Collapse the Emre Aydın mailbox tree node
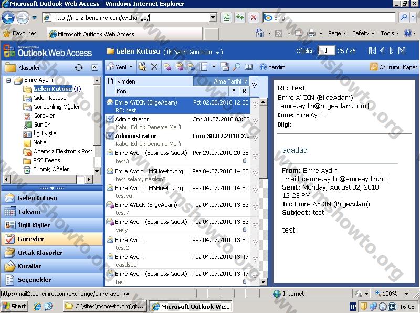Image resolution: width=420 pixels, height=313 pixels. (8, 80)
